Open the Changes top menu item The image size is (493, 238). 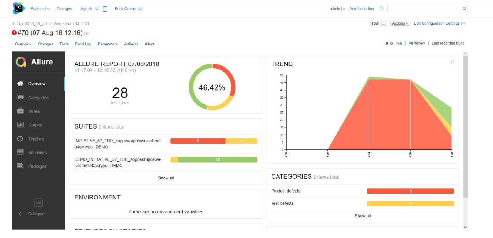[64, 8]
